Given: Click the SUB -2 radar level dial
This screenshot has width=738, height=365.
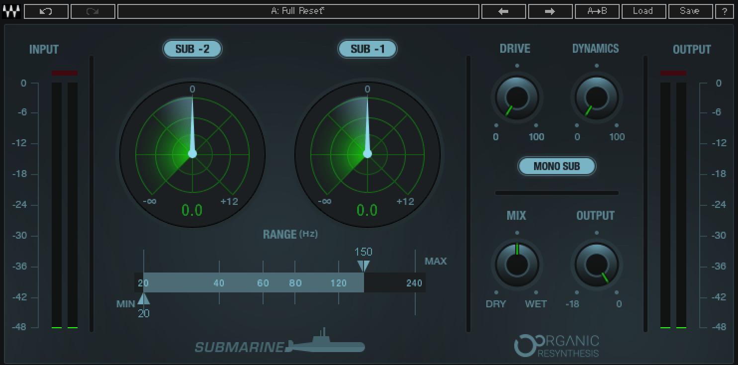Looking at the screenshot, I should click(192, 154).
